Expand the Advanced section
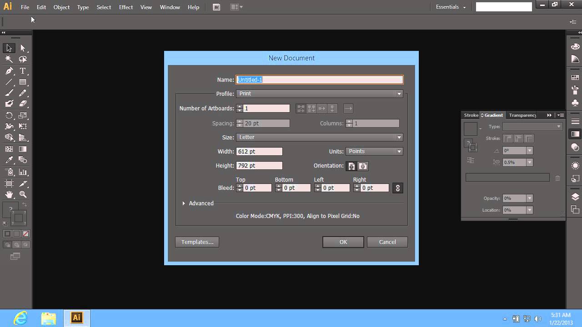This screenshot has height=327, width=582. [184, 203]
